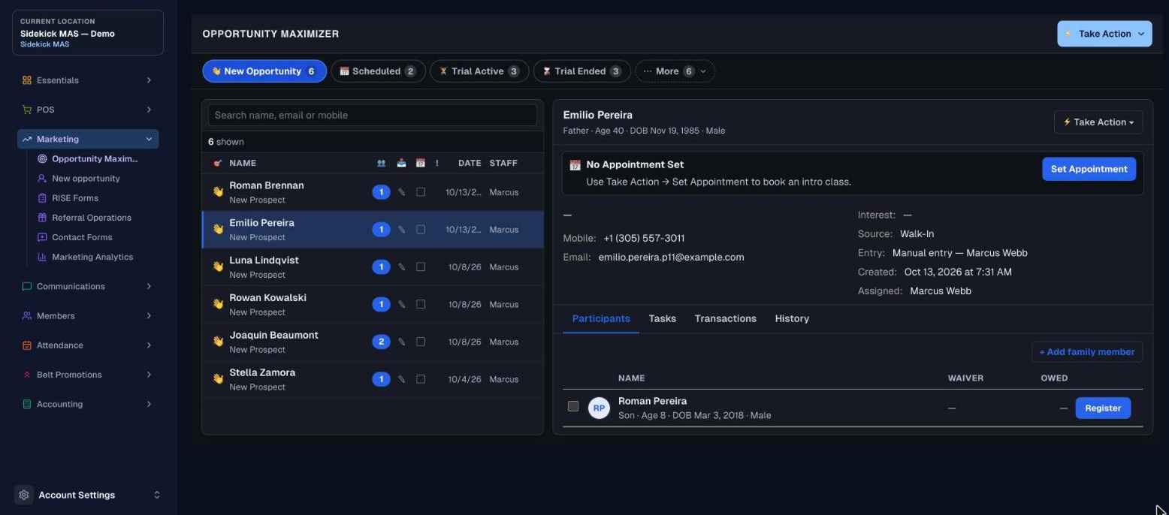Check the checkbox in Rowan Kowalski's row

point(421,304)
